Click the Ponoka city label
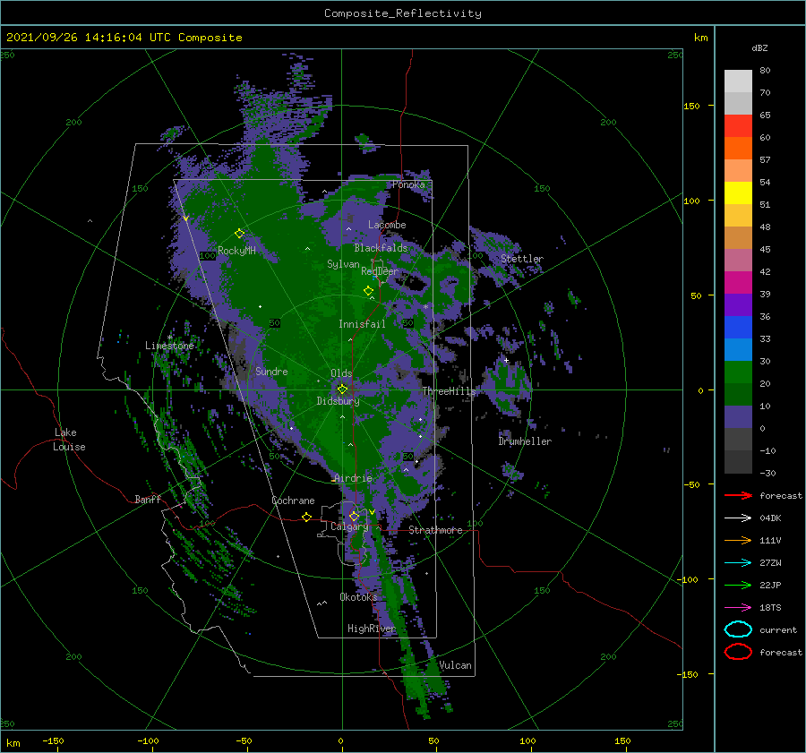The height and width of the screenshot is (753, 806). [408, 184]
